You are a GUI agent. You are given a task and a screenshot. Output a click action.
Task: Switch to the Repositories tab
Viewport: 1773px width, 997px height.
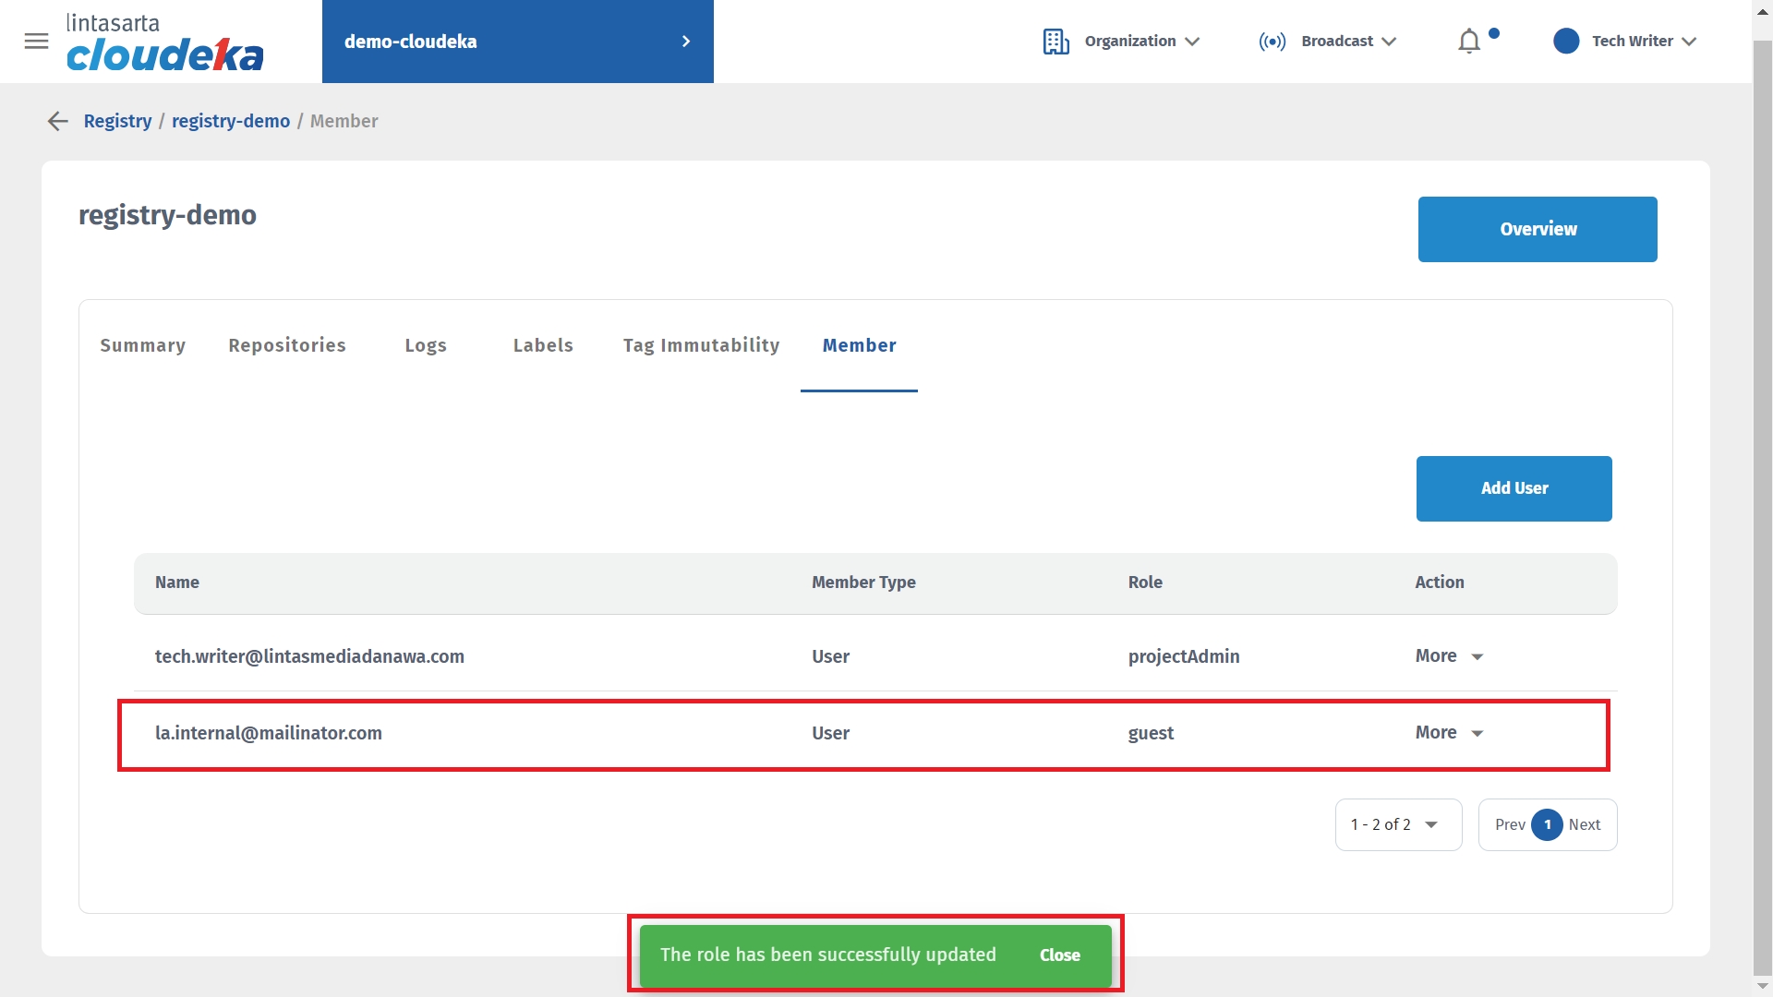coord(287,345)
